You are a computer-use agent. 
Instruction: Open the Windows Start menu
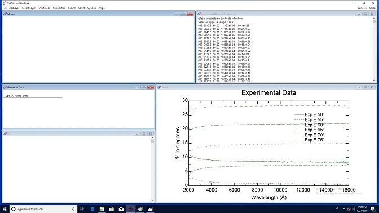[5, 209]
